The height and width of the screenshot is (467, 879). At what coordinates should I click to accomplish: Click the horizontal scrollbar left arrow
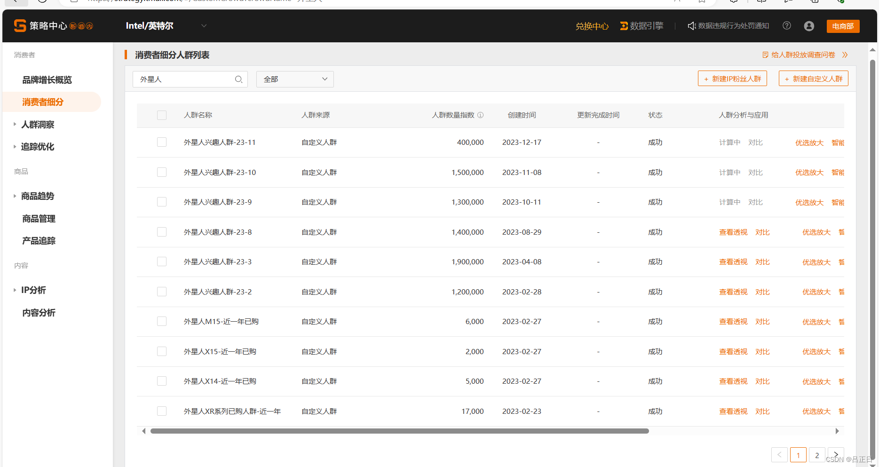tap(143, 431)
